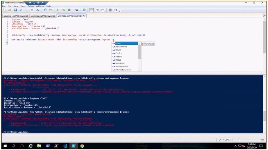268x150 pixels.
Task: Click the Run Script green play icon
Action: click(58, 10)
